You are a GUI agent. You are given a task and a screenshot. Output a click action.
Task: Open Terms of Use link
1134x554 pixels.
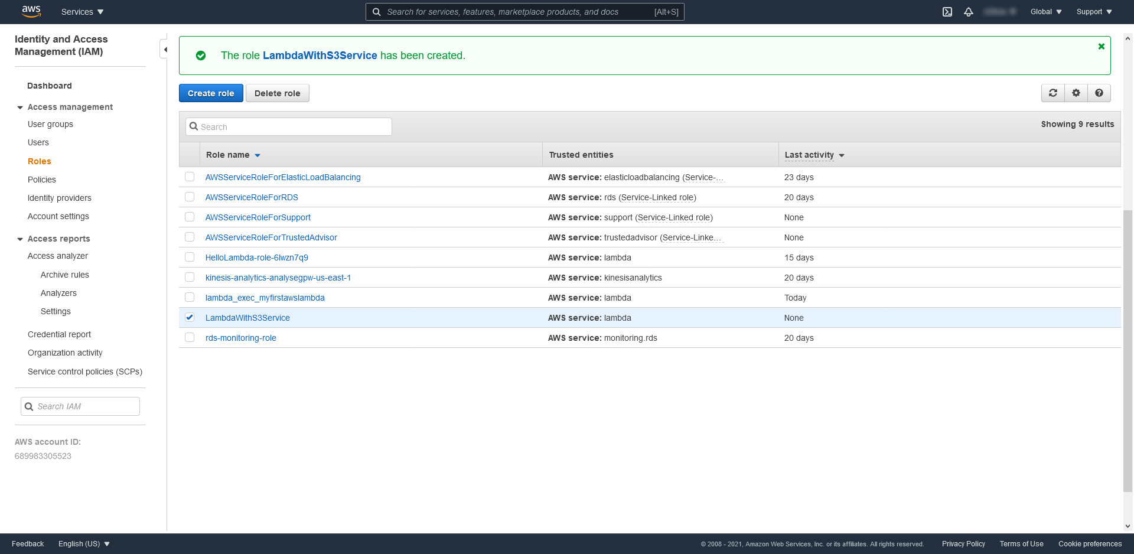[1021, 544]
